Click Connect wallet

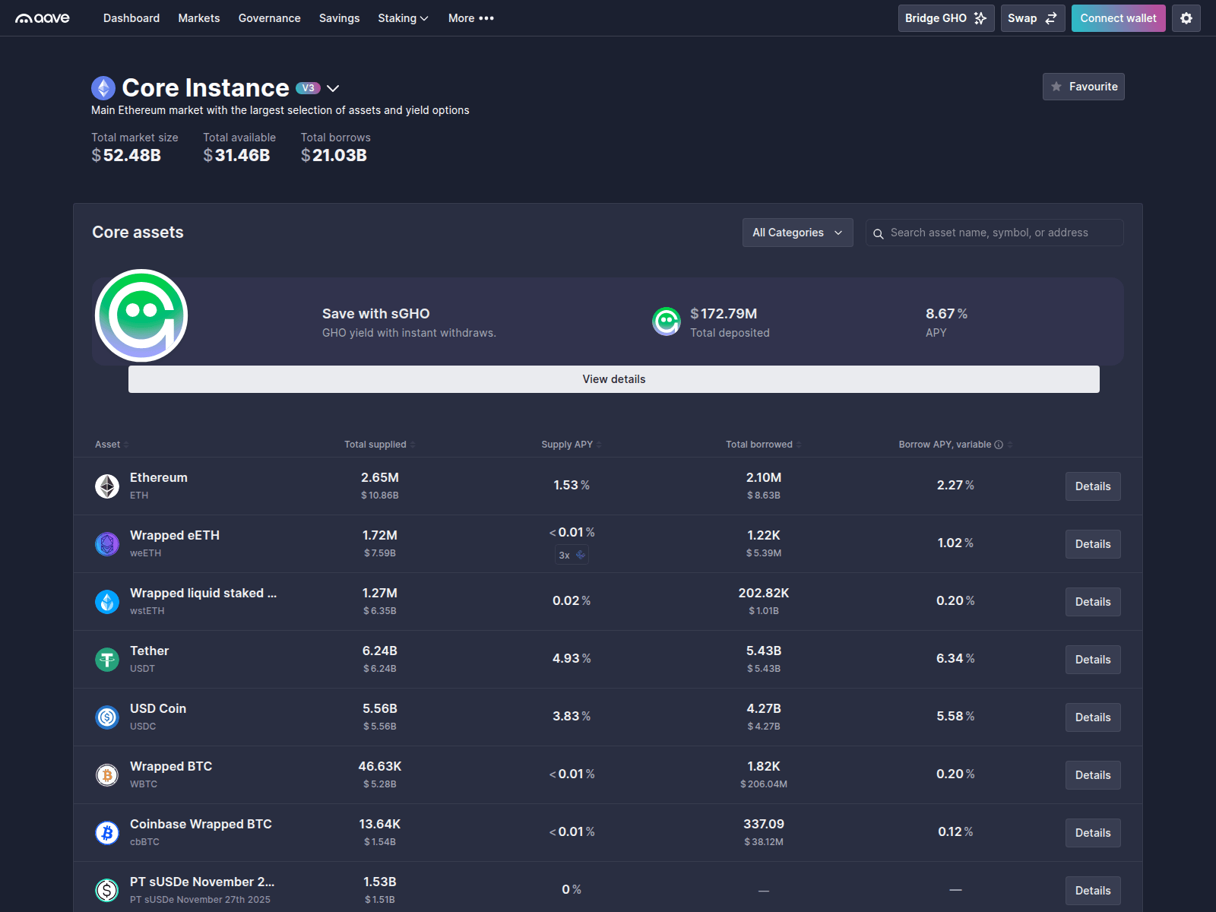pyautogui.click(x=1118, y=17)
